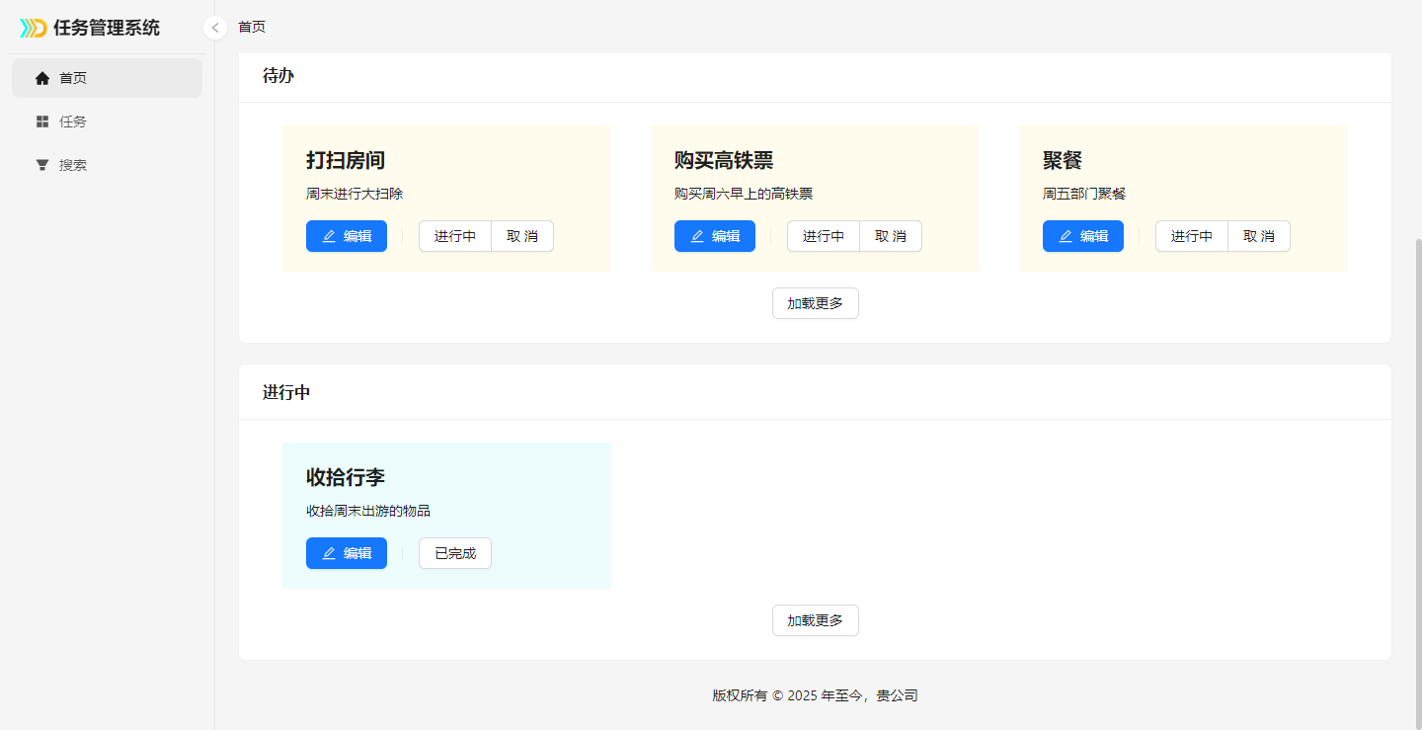Viewport: 1422px width, 730px height.
Task: Open the 任务 menu item
Action: coord(107,122)
